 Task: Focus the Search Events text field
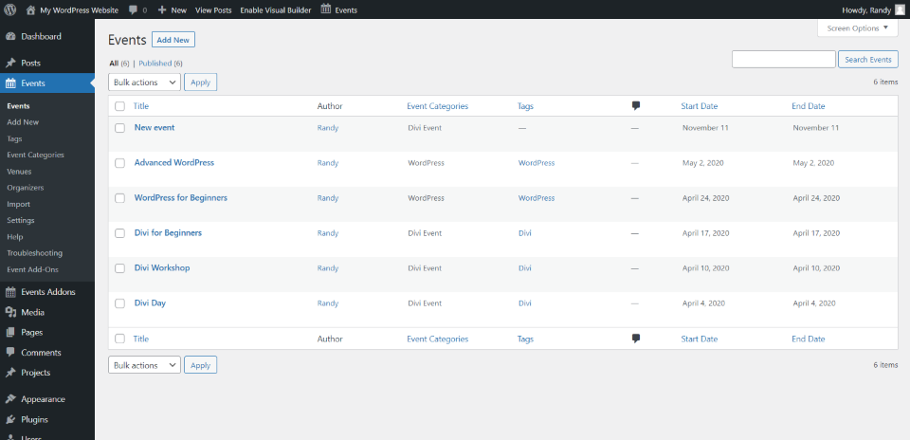tap(784, 59)
